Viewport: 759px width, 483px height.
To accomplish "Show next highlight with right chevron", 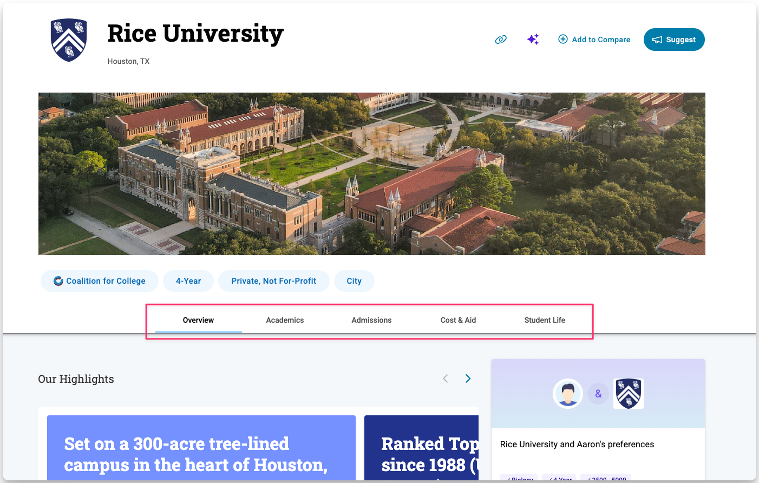I will (468, 378).
